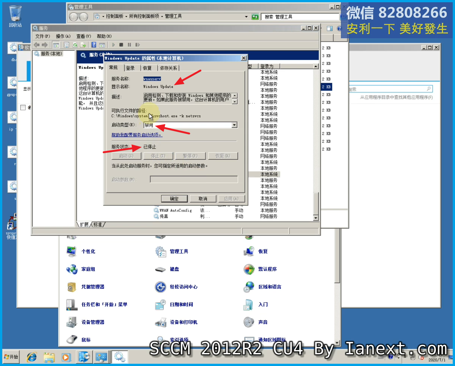The height and width of the screenshot is (366, 455).
Task: Open 家庭组 in Control Panel
Action: click(x=88, y=269)
